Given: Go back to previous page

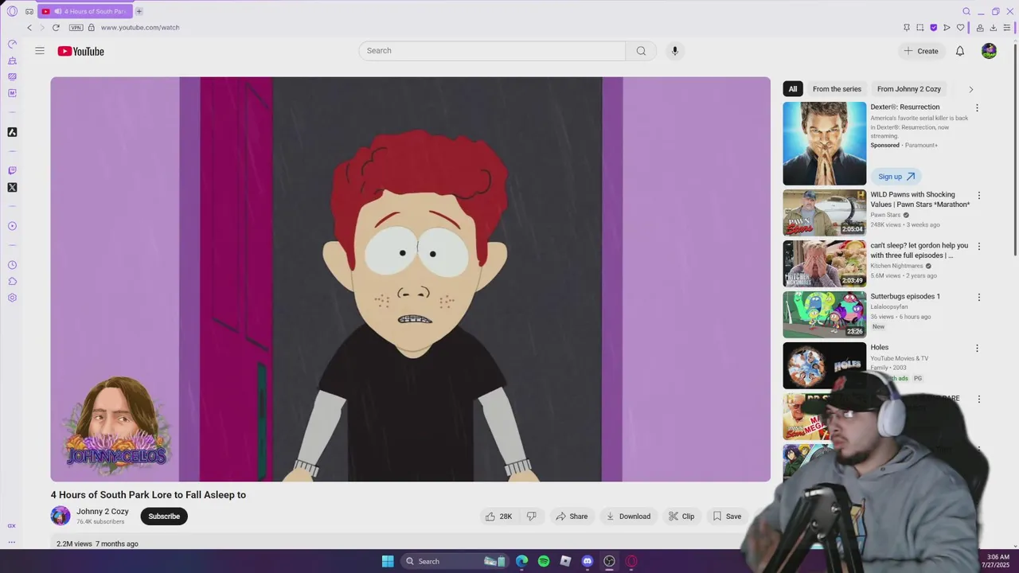Looking at the screenshot, I should click(x=29, y=27).
